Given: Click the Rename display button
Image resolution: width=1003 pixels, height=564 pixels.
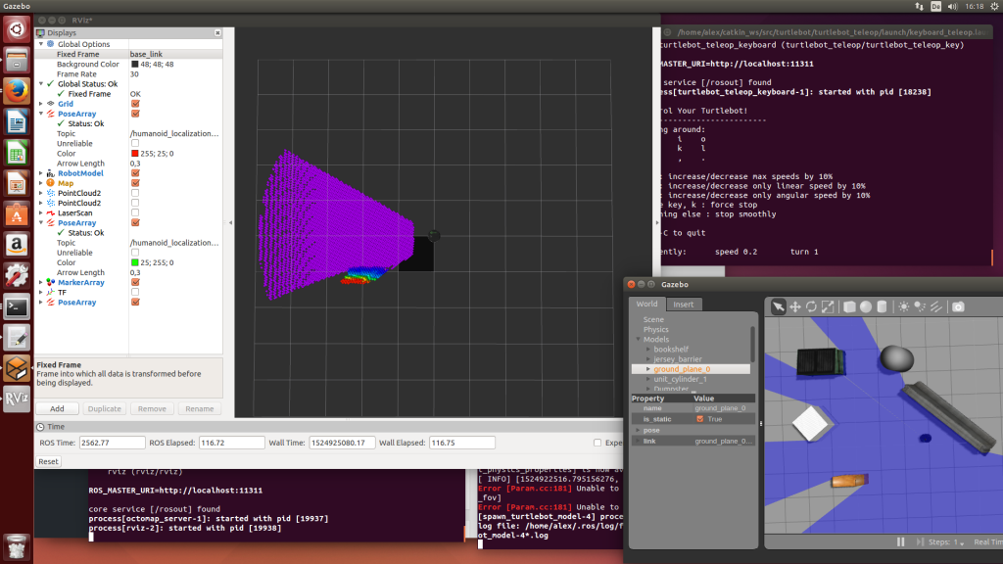Looking at the screenshot, I should coord(200,408).
